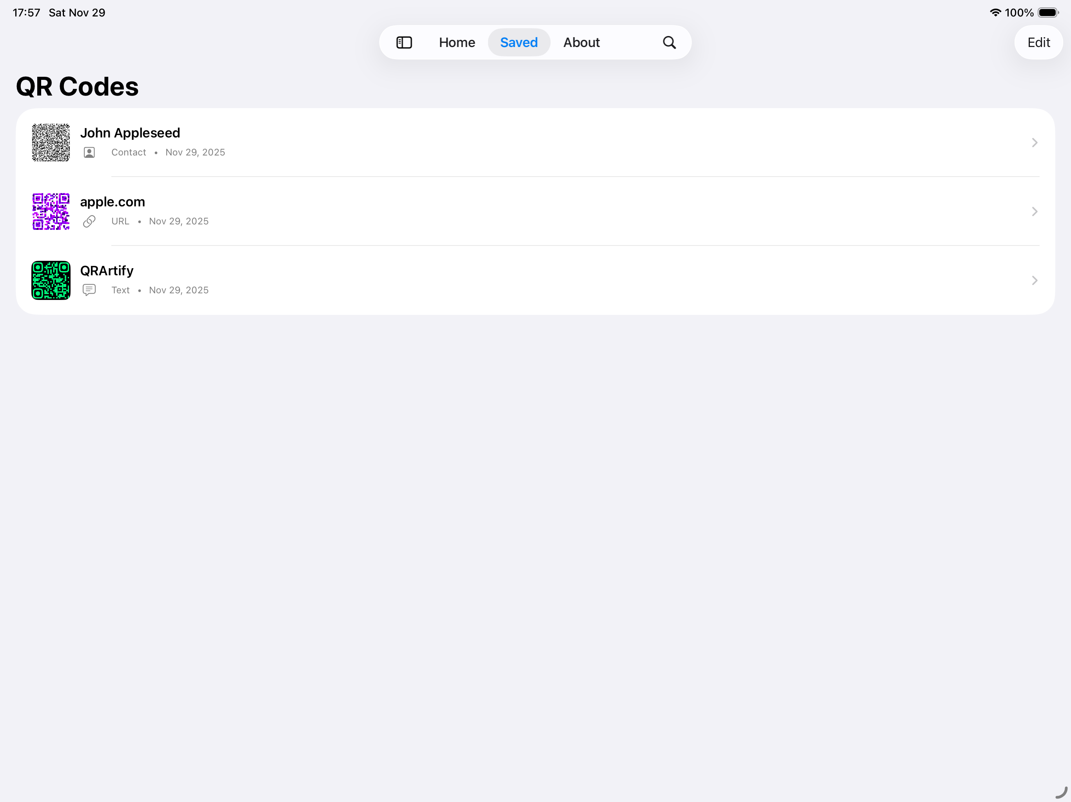Click the link icon under apple.com

click(89, 222)
